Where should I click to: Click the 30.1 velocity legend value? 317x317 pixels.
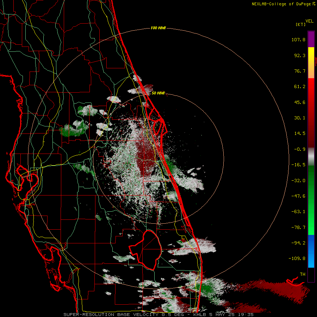pos(300,118)
